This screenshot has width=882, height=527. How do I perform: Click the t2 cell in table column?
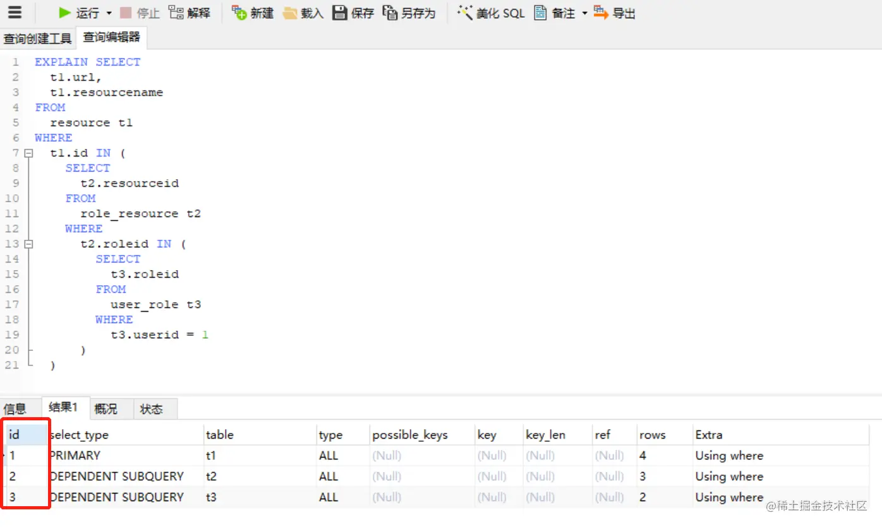260,477
